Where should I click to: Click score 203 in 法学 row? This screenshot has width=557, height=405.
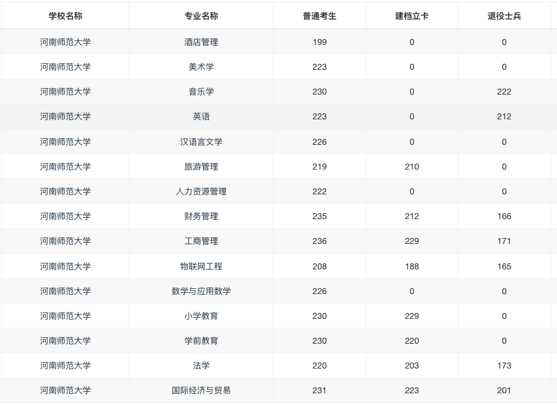point(412,366)
